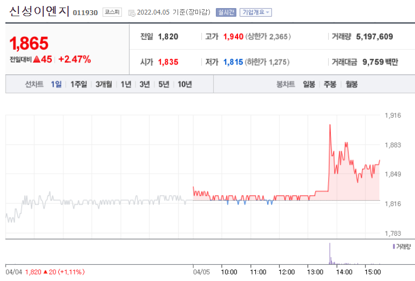This screenshot has width=415, height=281.
Task: Click the 1,883 y-axis label
Action: click(393, 145)
